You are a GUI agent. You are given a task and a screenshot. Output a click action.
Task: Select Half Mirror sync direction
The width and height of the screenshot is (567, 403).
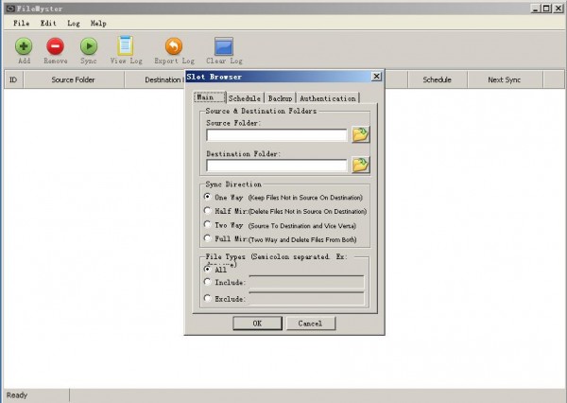(x=208, y=211)
